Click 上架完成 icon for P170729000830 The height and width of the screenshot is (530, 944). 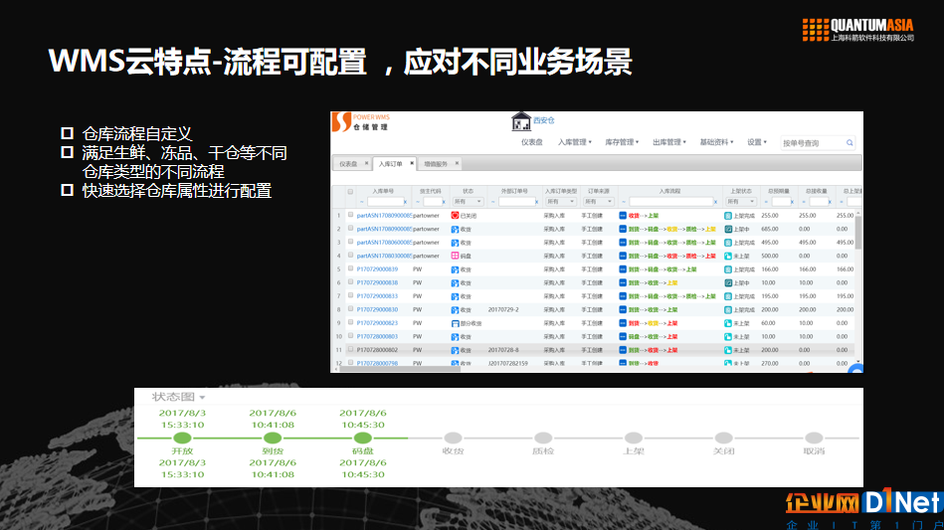pyautogui.click(x=728, y=310)
